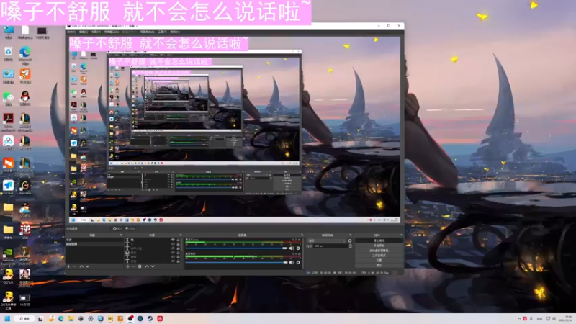This screenshot has height=324, width=576.
Task: Open WeGame desktop shortcut
Action: coord(25,187)
